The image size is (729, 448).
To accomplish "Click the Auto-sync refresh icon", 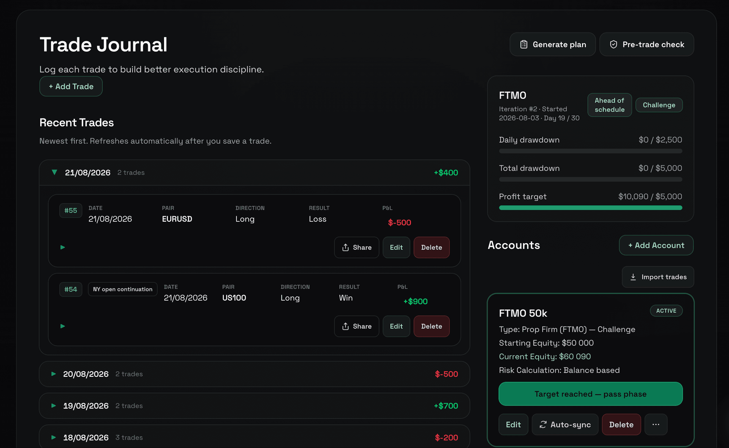I will [x=543, y=425].
